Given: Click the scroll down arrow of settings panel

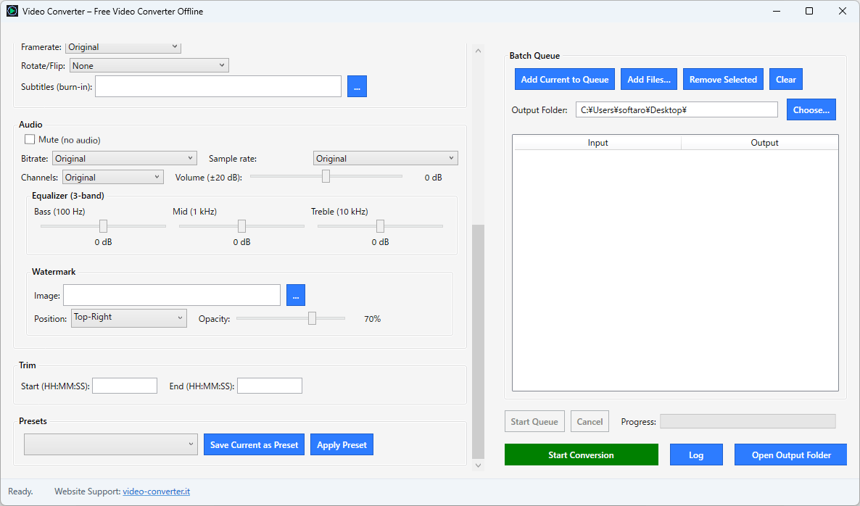Looking at the screenshot, I should [x=478, y=465].
